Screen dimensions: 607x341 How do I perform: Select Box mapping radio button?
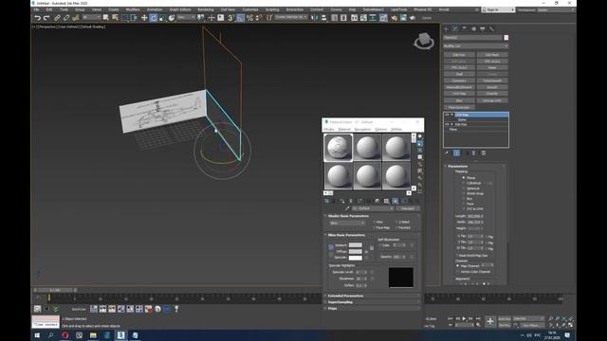(x=464, y=198)
